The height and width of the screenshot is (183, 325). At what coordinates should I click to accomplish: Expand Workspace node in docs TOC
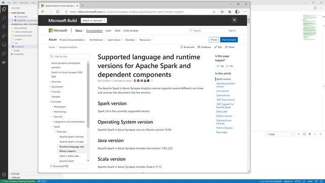click(x=53, y=107)
